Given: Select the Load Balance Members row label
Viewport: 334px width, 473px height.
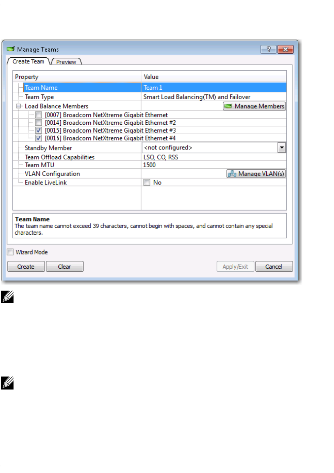Looking at the screenshot, I should click(56, 106).
